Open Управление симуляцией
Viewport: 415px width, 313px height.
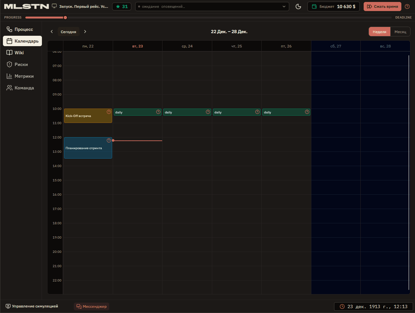32,306
